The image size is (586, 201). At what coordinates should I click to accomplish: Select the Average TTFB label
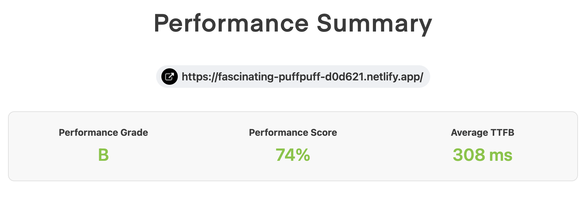482,133
